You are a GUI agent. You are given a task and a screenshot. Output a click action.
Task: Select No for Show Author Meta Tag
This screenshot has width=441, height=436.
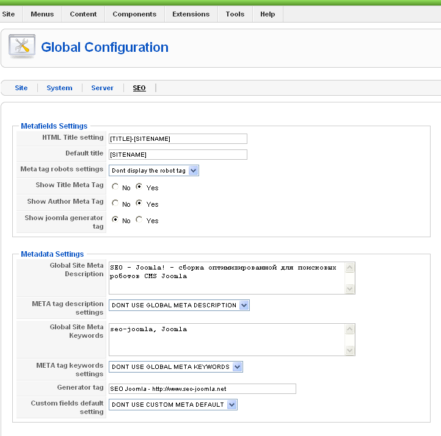(x=115, y=203)
